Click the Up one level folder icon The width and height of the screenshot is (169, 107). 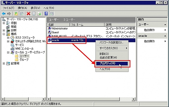pyautogui.click(x=16, y=14)
